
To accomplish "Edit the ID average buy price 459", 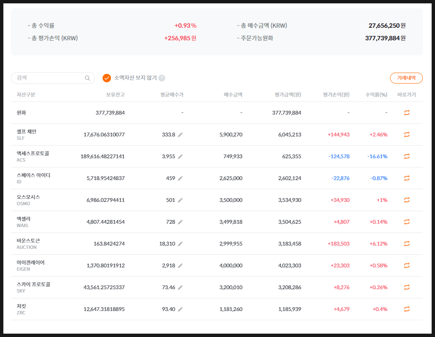I will pyautogui.click(x=180, y=178).
